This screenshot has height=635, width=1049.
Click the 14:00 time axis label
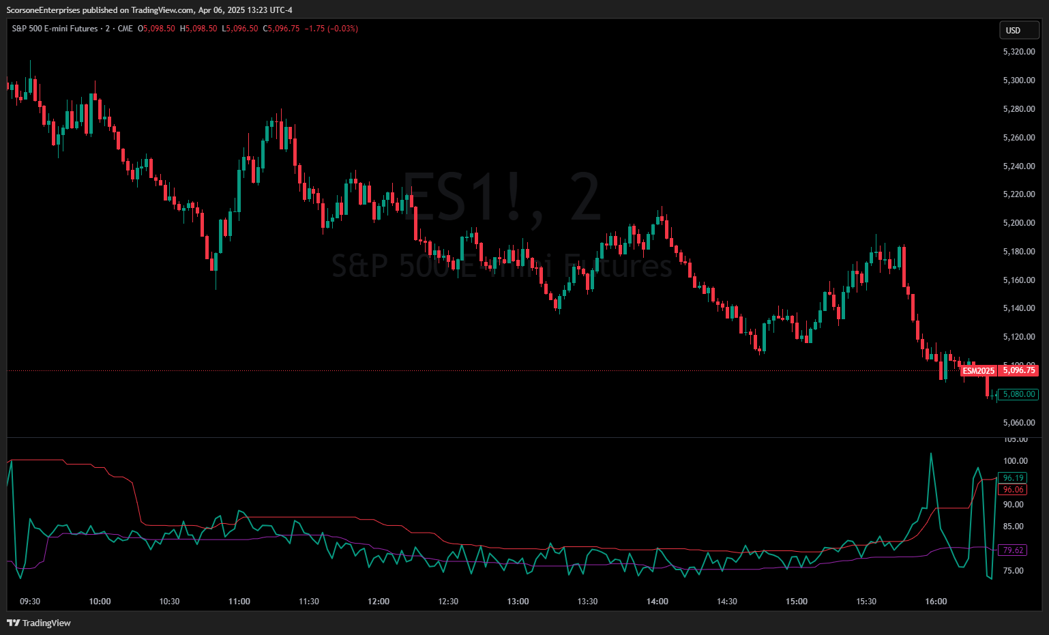pyautogui.click(x=658, y=602)
